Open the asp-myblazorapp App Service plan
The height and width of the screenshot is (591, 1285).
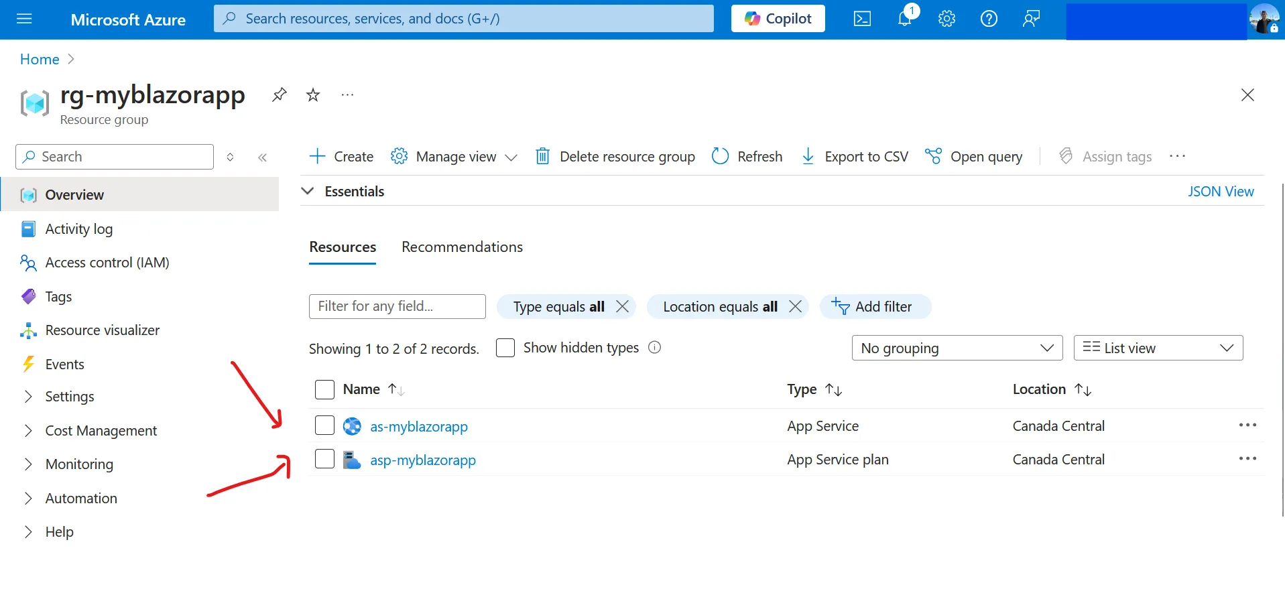click(423, 460)
